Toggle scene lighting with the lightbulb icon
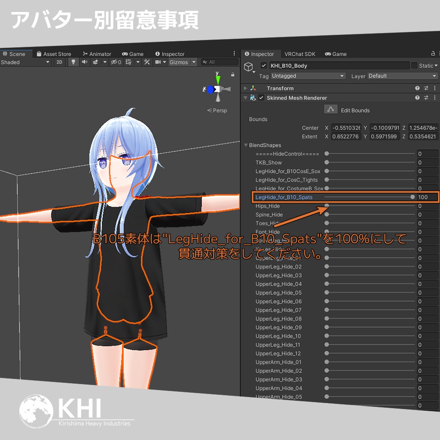This screenshot has height=440, width=440. coord(74,62)
